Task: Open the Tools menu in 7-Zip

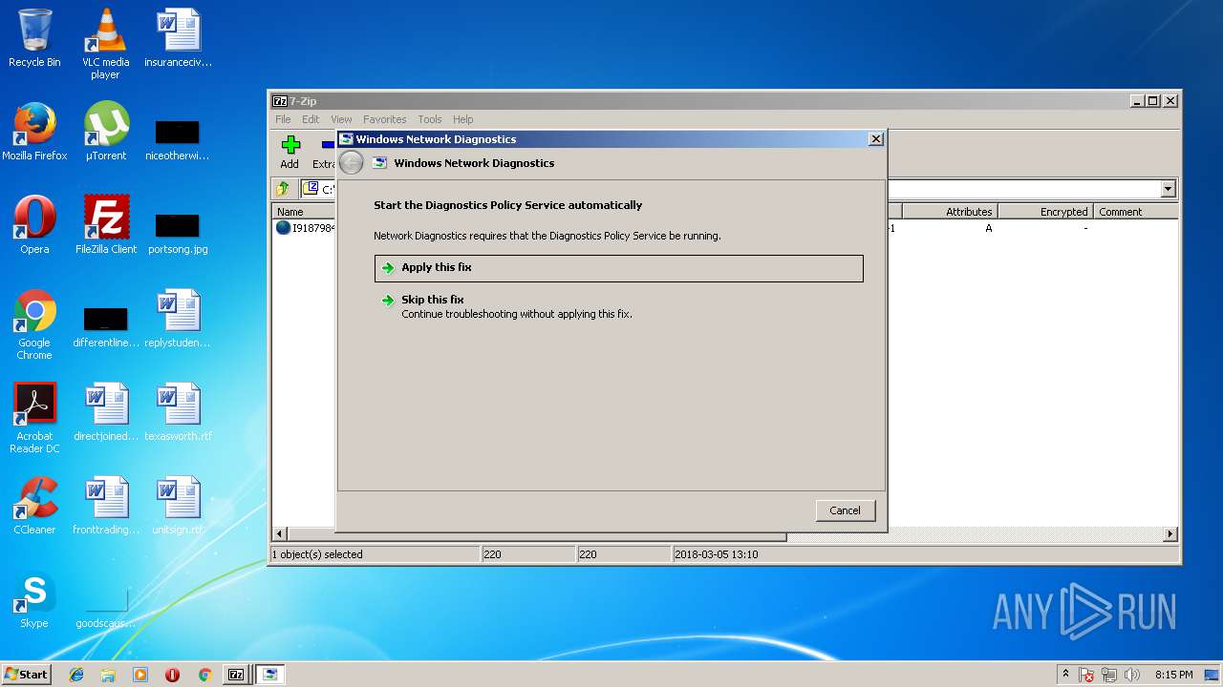Action: [430, 119]
